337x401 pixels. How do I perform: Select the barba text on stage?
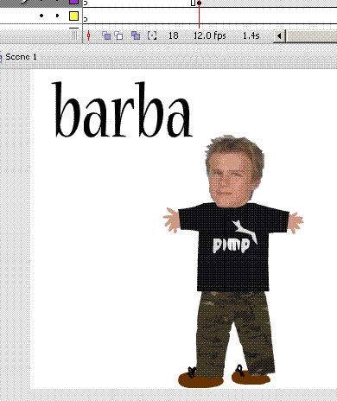123,110
